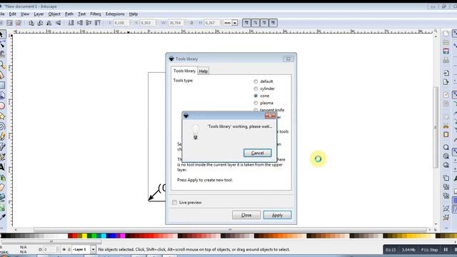Adjust the W width stepper arrows

point(185,23)
